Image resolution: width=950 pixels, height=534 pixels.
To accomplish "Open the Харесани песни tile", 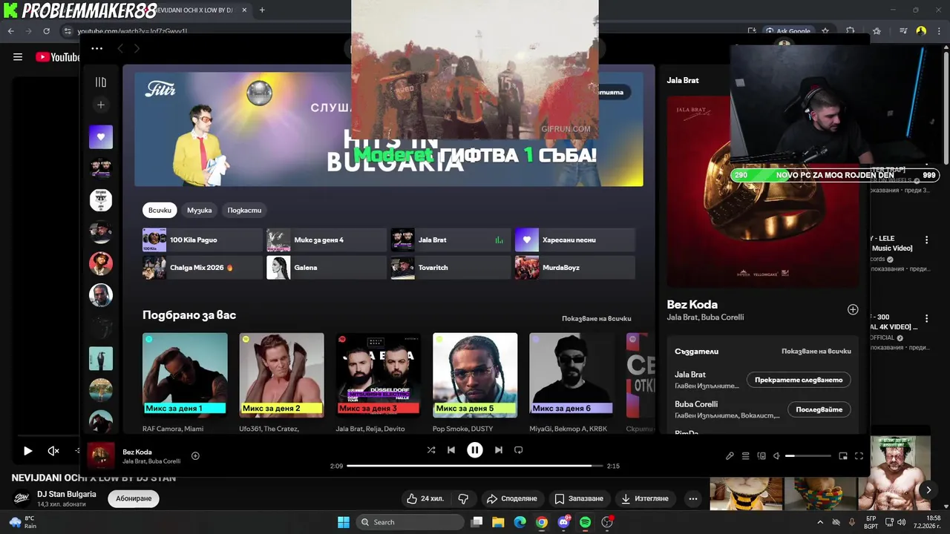I will [575, 240].
